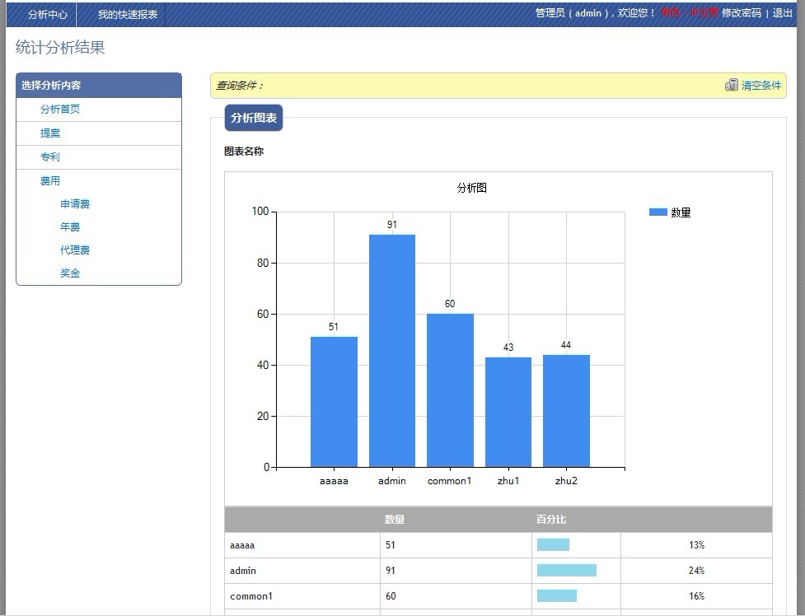
Task: Open the 分析中心 tab
Action: [x=47, y=14]
